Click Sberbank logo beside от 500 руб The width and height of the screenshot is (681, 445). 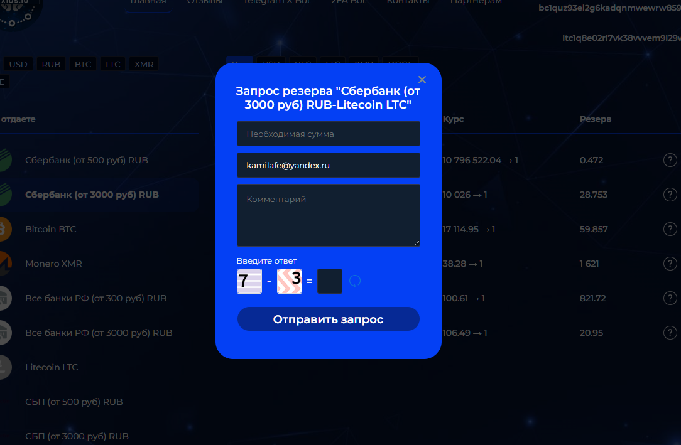[4, 160]
